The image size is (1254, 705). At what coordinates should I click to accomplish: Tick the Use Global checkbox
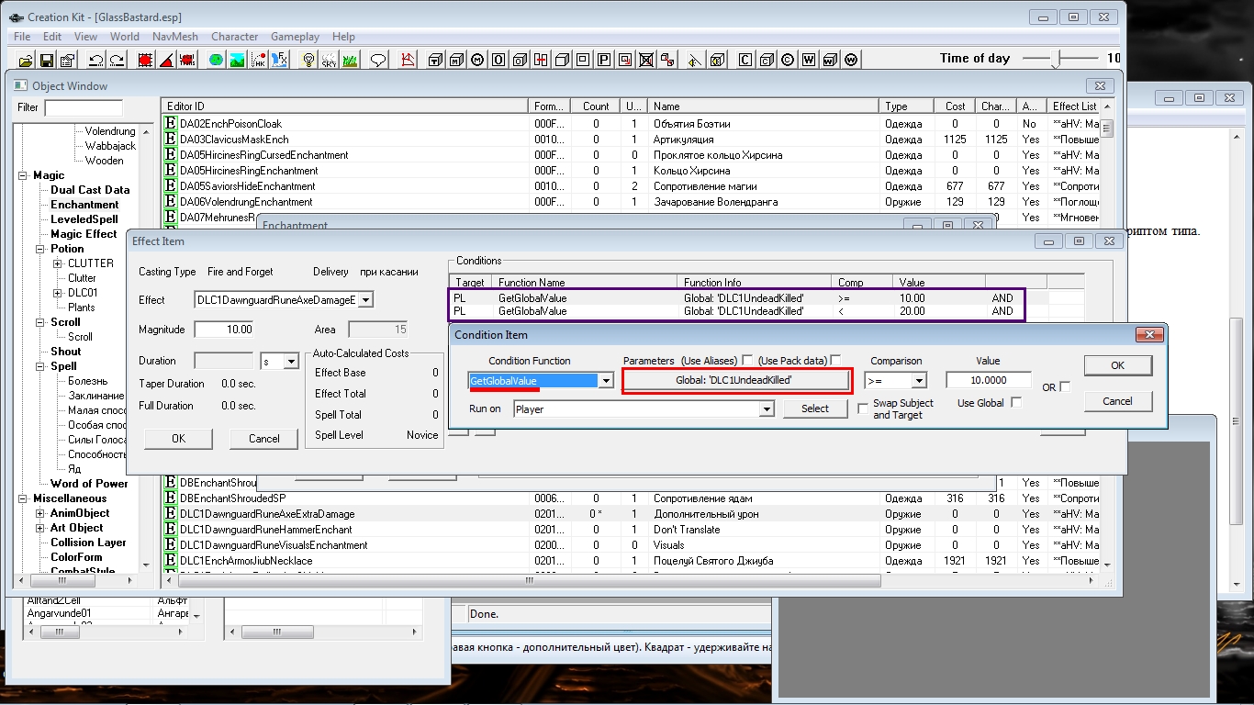[x=1016, y=403]
